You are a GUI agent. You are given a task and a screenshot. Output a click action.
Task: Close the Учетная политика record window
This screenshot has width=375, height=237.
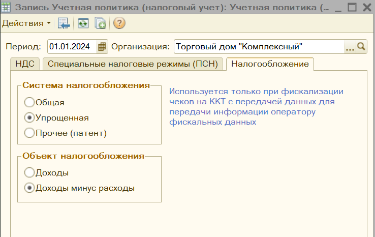click(367, 8)
